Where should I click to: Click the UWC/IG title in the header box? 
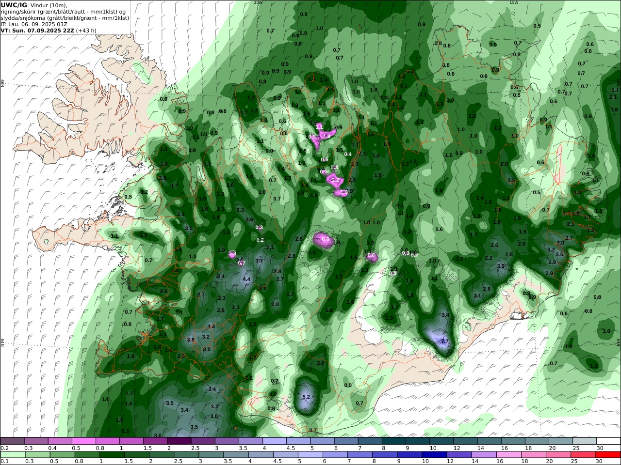[x=14, y=5]
